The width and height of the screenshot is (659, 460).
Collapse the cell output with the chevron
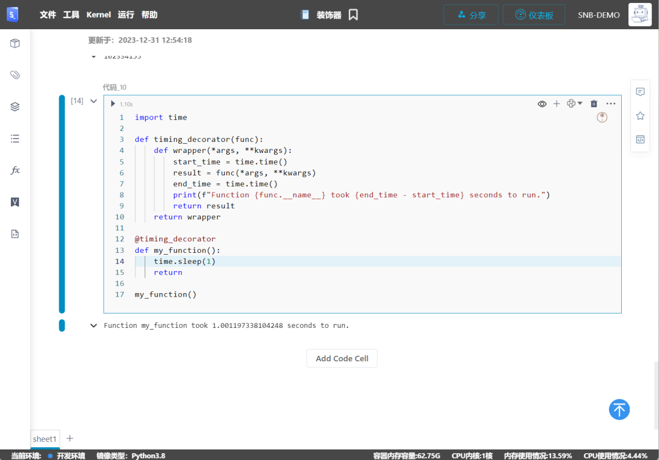pyautogui.click(x=94, y=325)
